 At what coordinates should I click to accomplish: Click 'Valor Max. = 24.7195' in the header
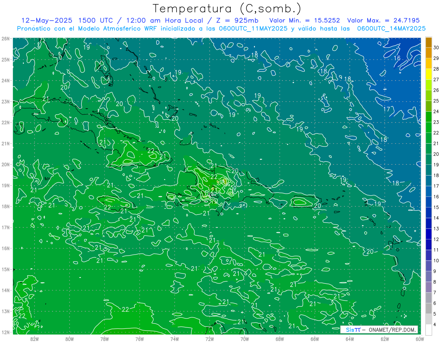pos(383,20)
